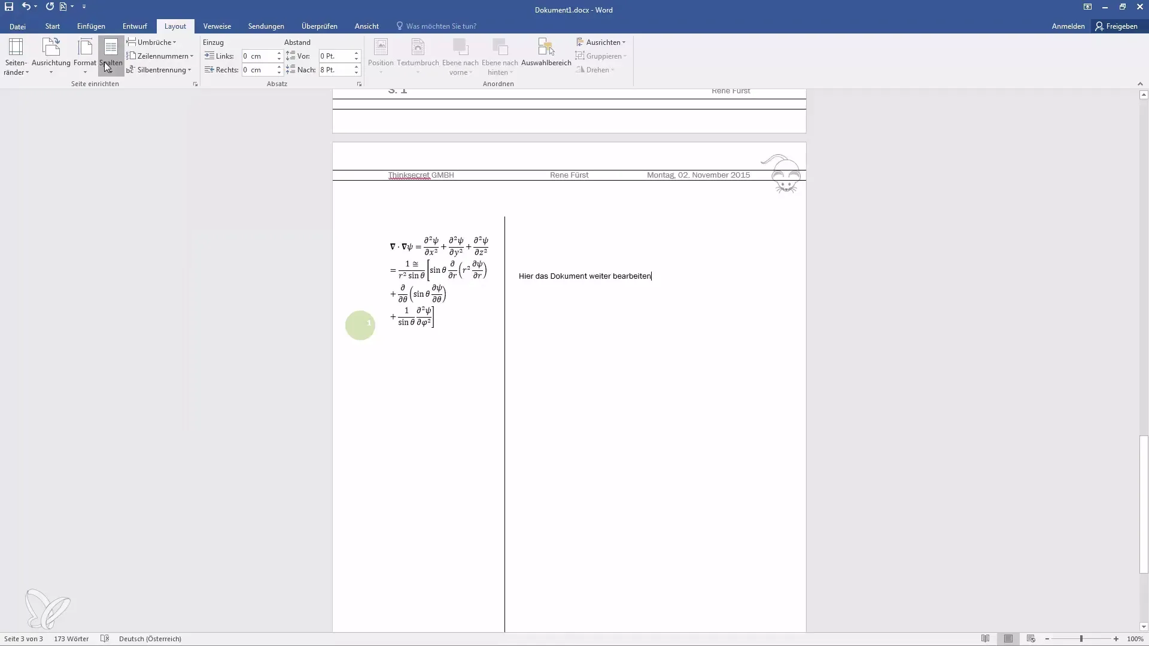Switch to the Start tab

[x=53, y=26]
